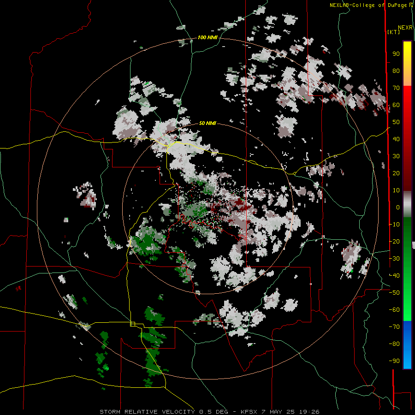Screen dimensions: 415x415
Task: Select the positive 90 value on velocity scale
Action: pyautogui.click(x=396, y=54)
